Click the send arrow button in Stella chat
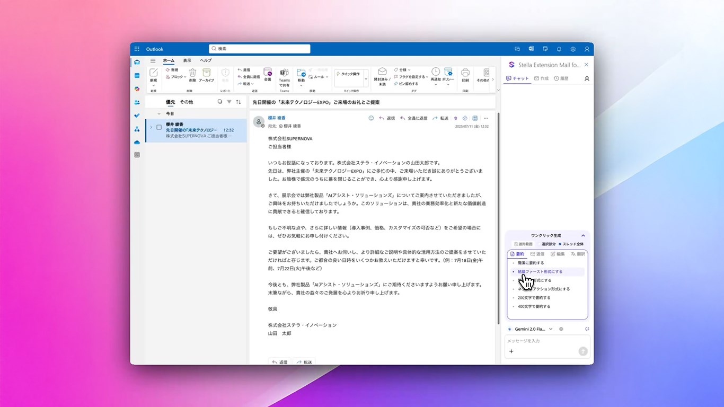 point(583,351)
